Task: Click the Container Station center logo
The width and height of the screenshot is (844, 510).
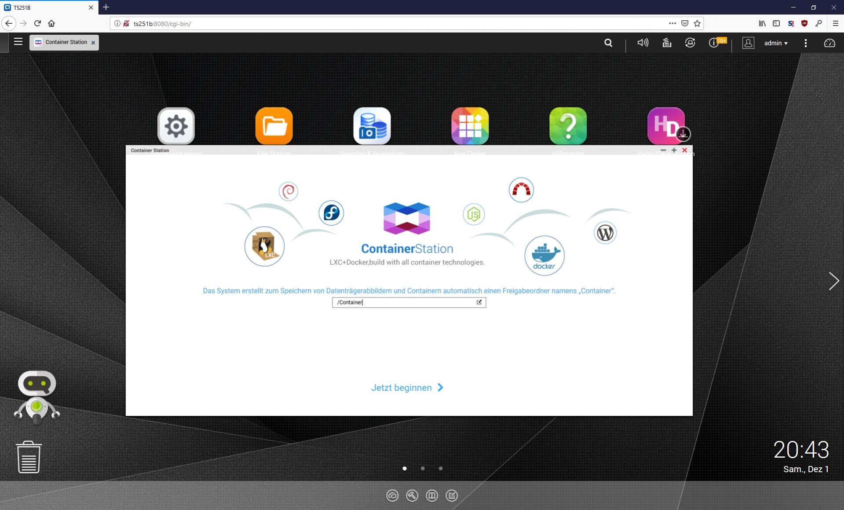Action: click(407, 218)
